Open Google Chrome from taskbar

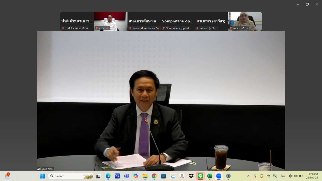click(x=154, y=176)
